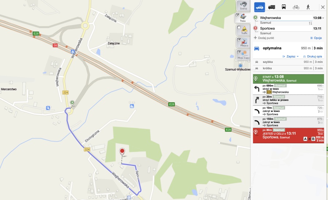Select the final step JESTEŚ U CELU
Viewport: 328px width, 200px height.
pyautogui.click(x=289, y=136)
